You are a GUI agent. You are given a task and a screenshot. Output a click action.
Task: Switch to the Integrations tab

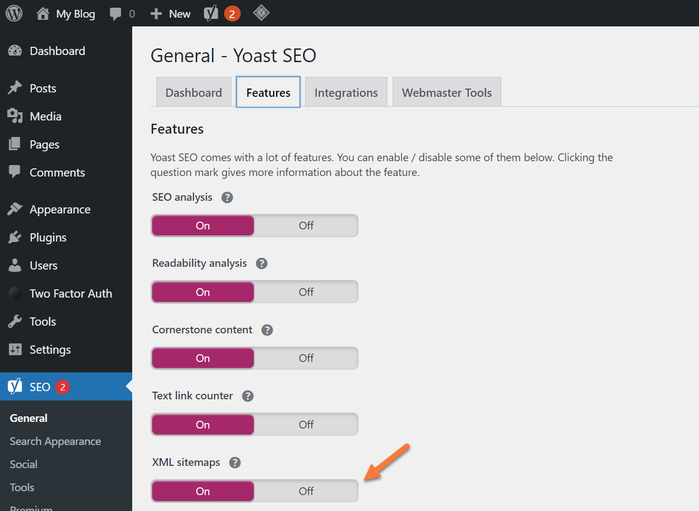click(346, 92)
